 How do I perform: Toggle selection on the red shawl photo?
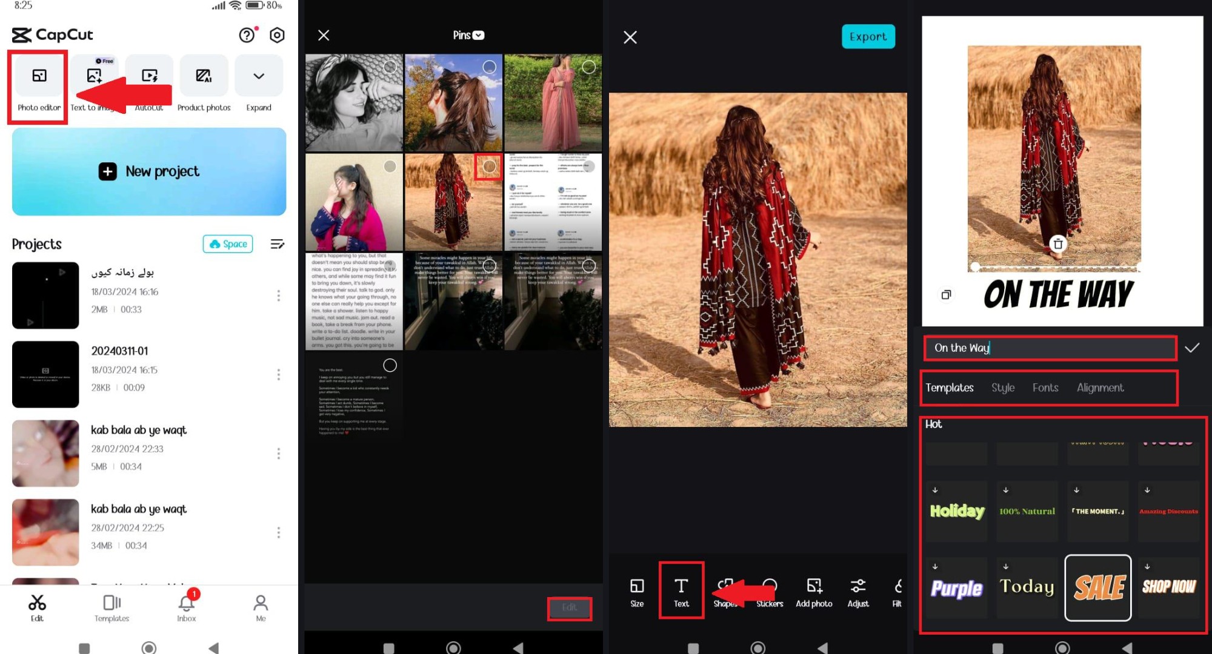click(x=488, y=167)
